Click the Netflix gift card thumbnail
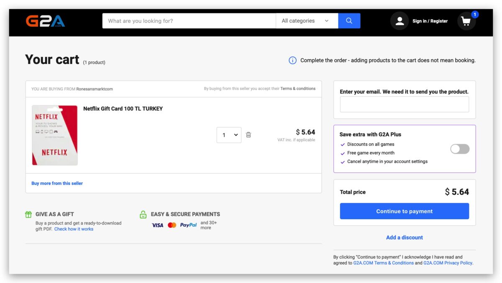The height and width of the screenshot is (283, 502). coord(55,135)
